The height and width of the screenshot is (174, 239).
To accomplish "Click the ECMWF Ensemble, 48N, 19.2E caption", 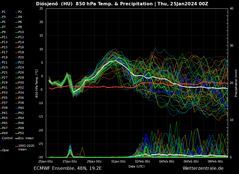I will 68,168.
